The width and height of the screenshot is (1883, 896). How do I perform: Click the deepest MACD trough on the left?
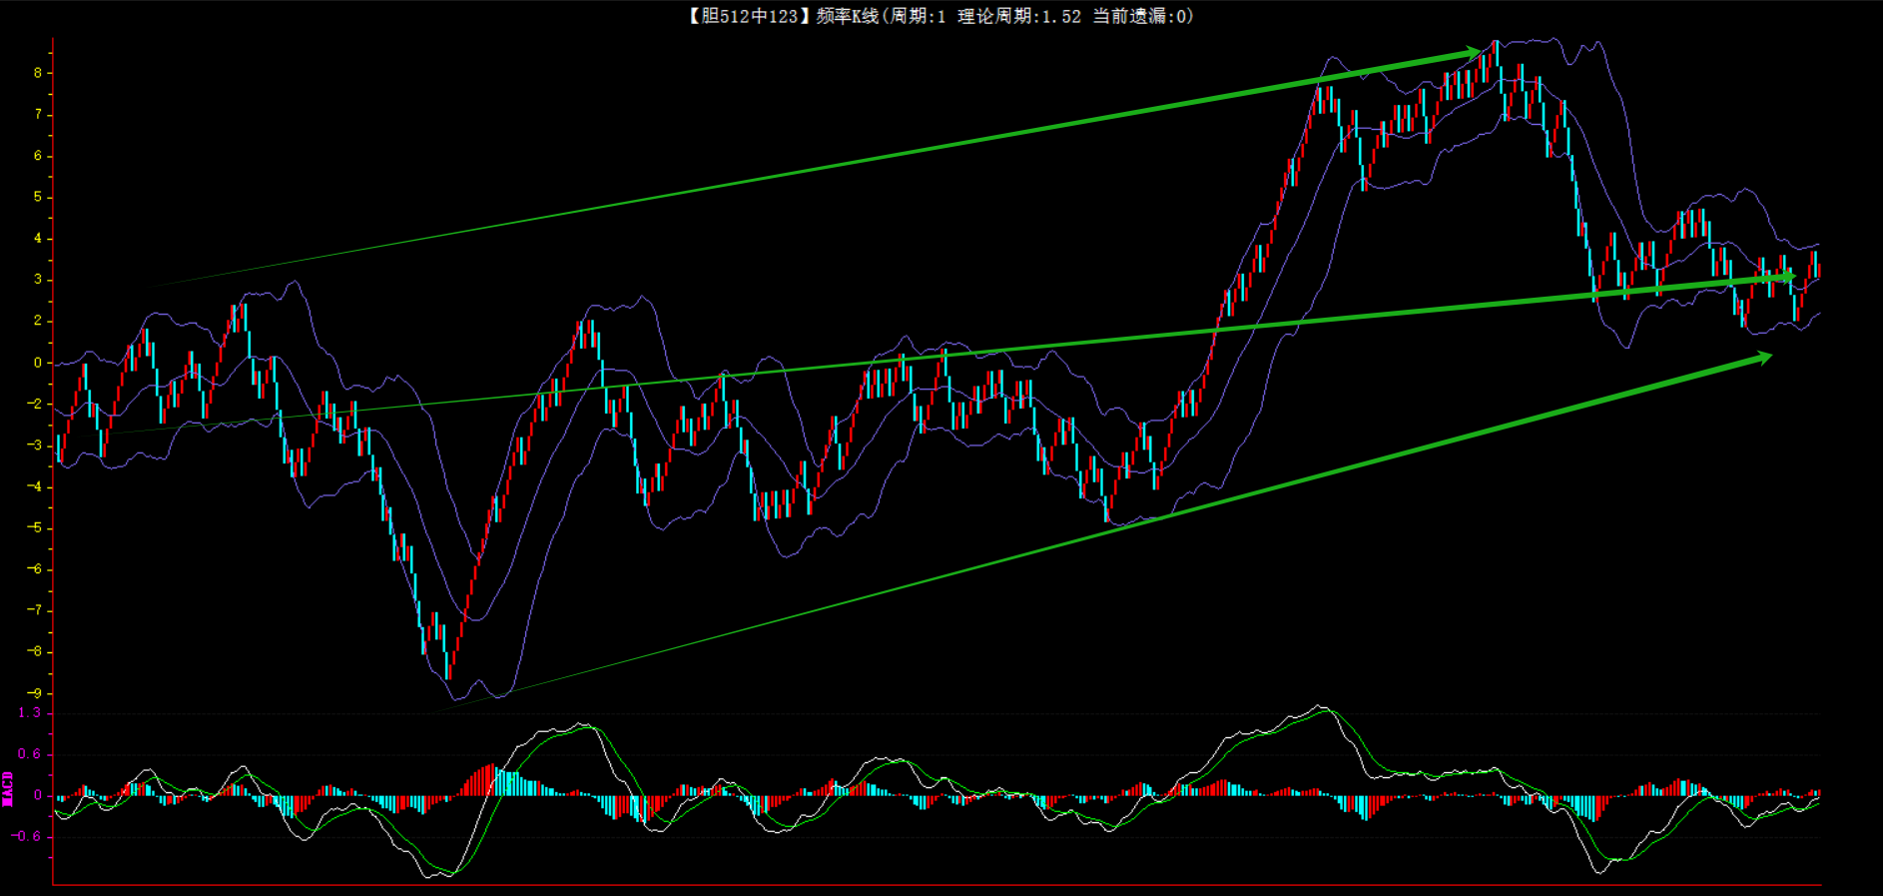431,876
